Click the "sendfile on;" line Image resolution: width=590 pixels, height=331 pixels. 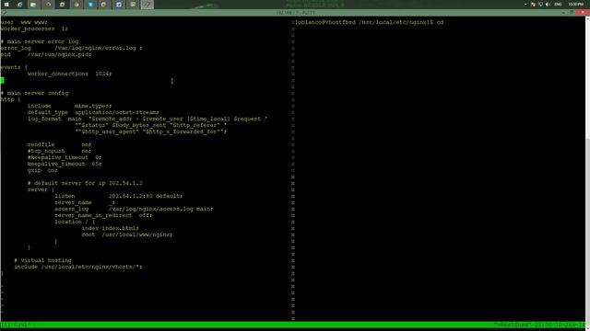[59, 144]
